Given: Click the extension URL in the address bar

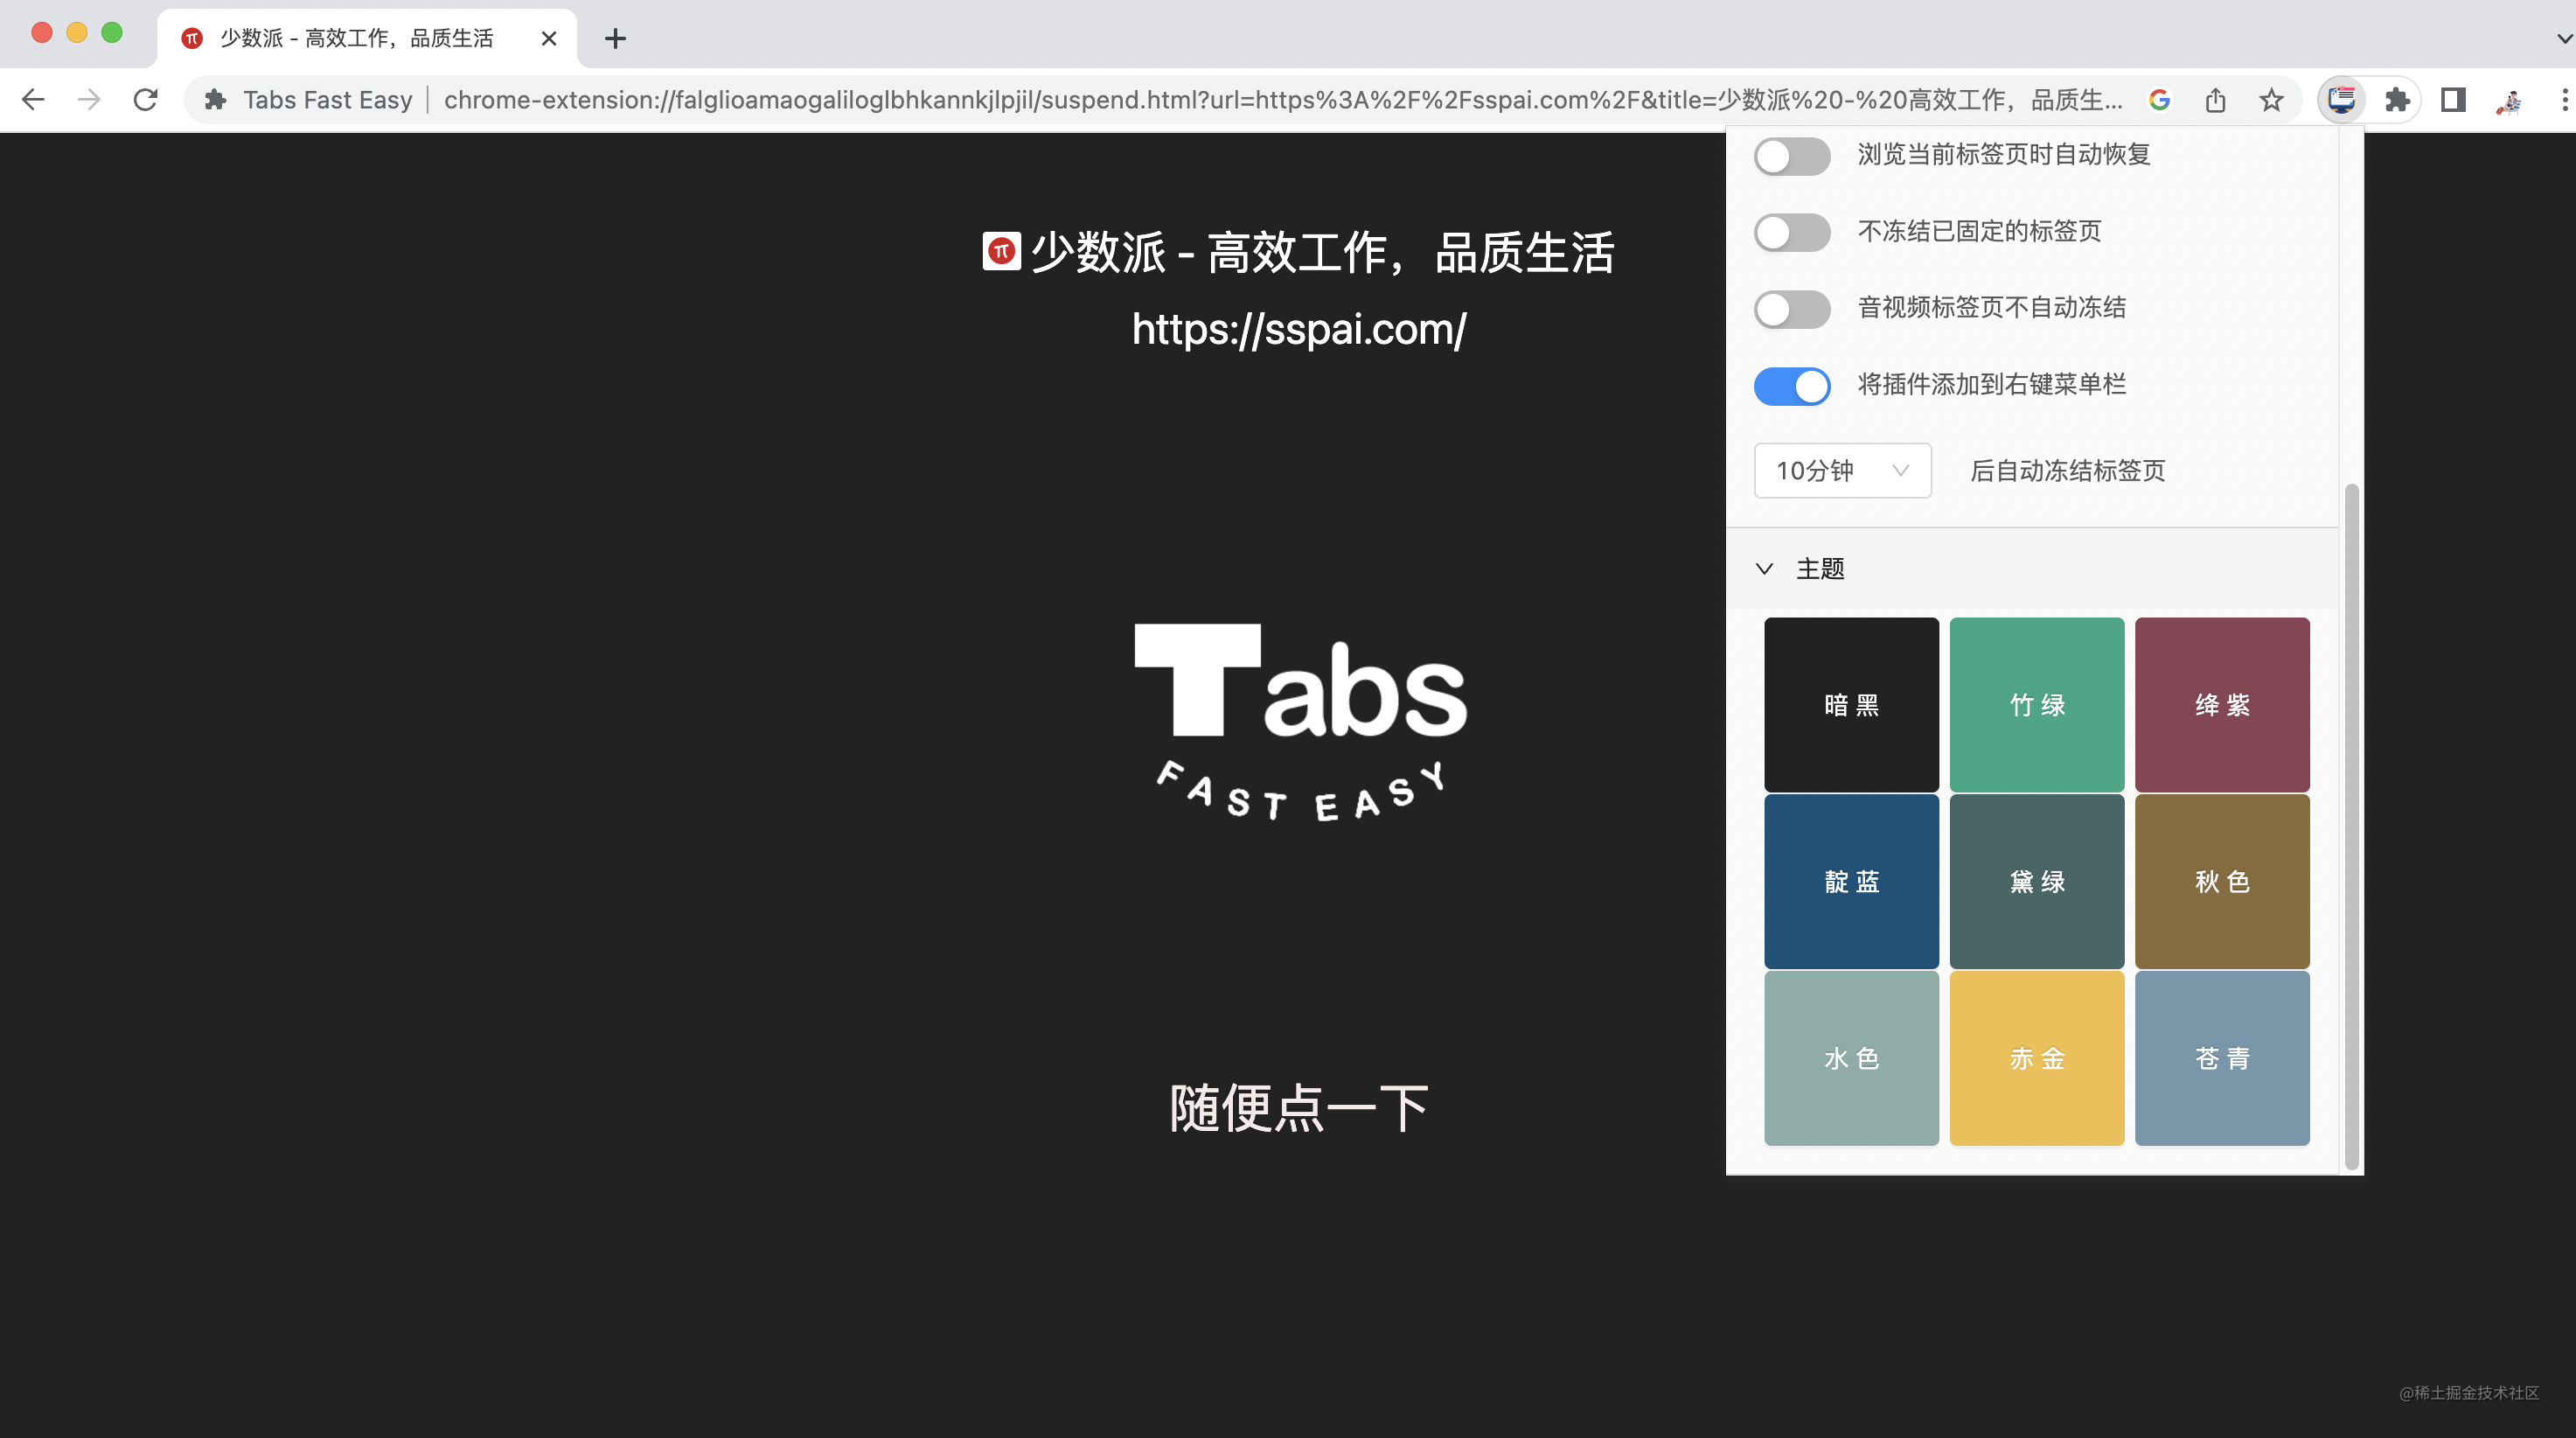Looking at the screenshot, I should [x=1283, y=99].
